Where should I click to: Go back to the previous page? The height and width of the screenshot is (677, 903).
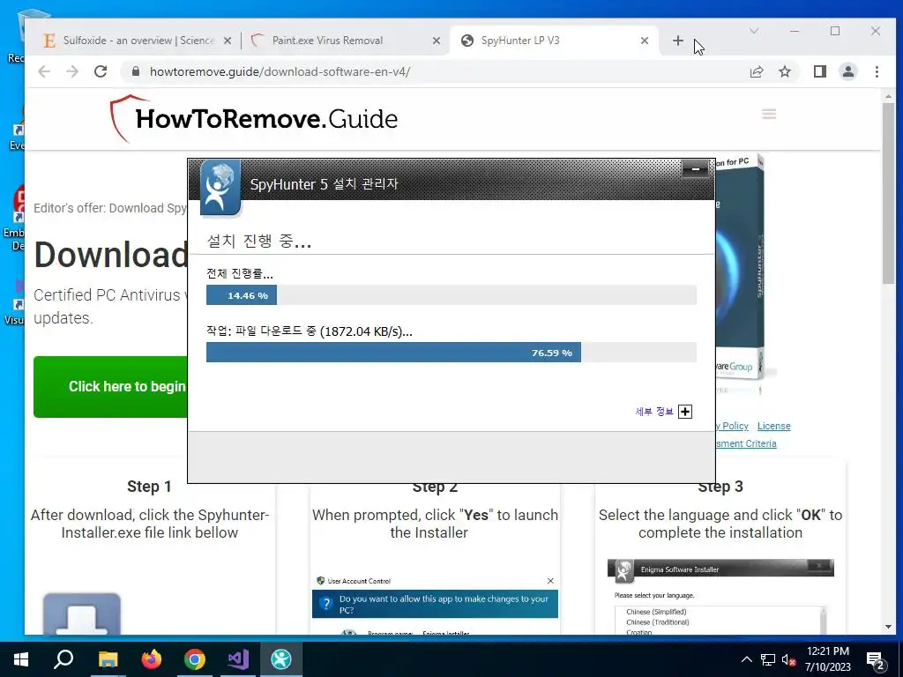44,71
